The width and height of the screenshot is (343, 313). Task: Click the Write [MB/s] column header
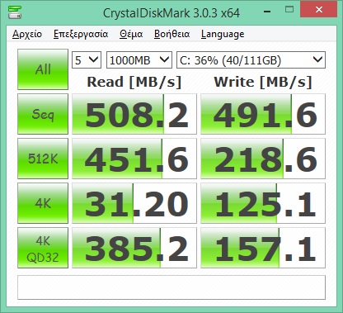(263, 82)
